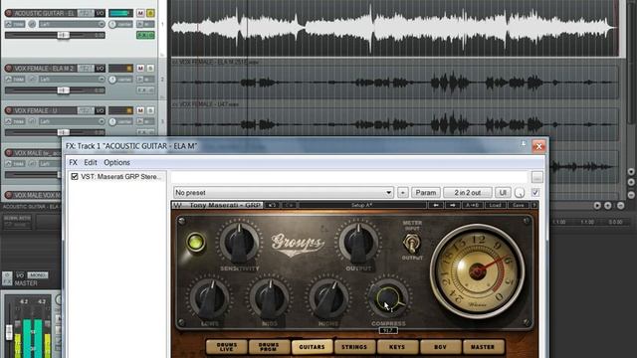
Task: Select the BGV tab
Action: [440, 347]
